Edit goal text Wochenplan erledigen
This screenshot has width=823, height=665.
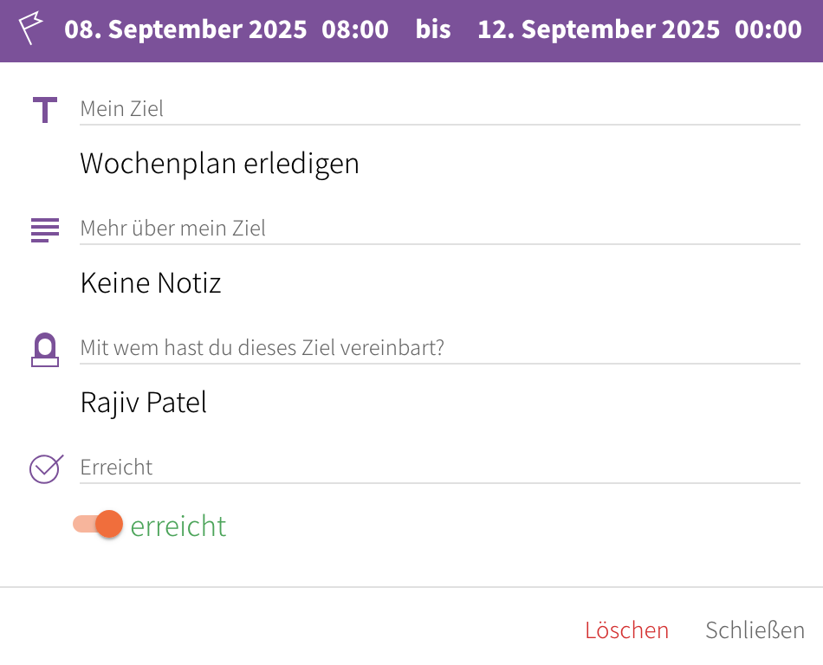(220, 164)
